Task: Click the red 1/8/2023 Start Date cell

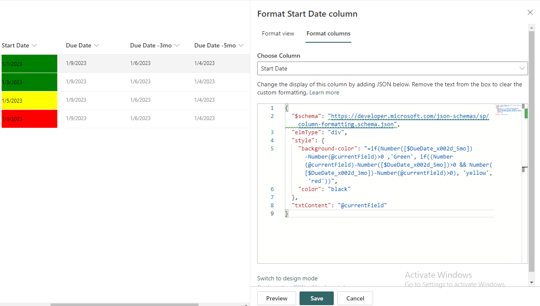Action: pyautogui.click(x=29, y=119)
